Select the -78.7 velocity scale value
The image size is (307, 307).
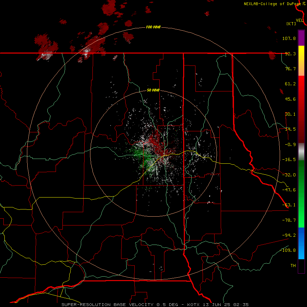click(289, 220)
